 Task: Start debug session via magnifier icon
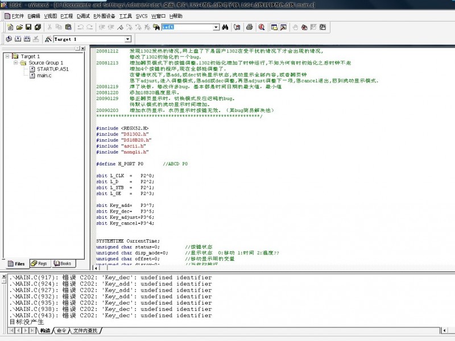point(262,27)
